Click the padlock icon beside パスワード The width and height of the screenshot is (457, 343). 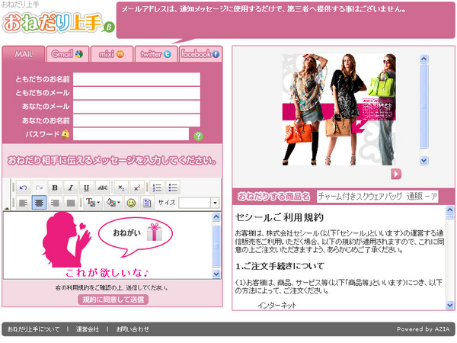66,134
